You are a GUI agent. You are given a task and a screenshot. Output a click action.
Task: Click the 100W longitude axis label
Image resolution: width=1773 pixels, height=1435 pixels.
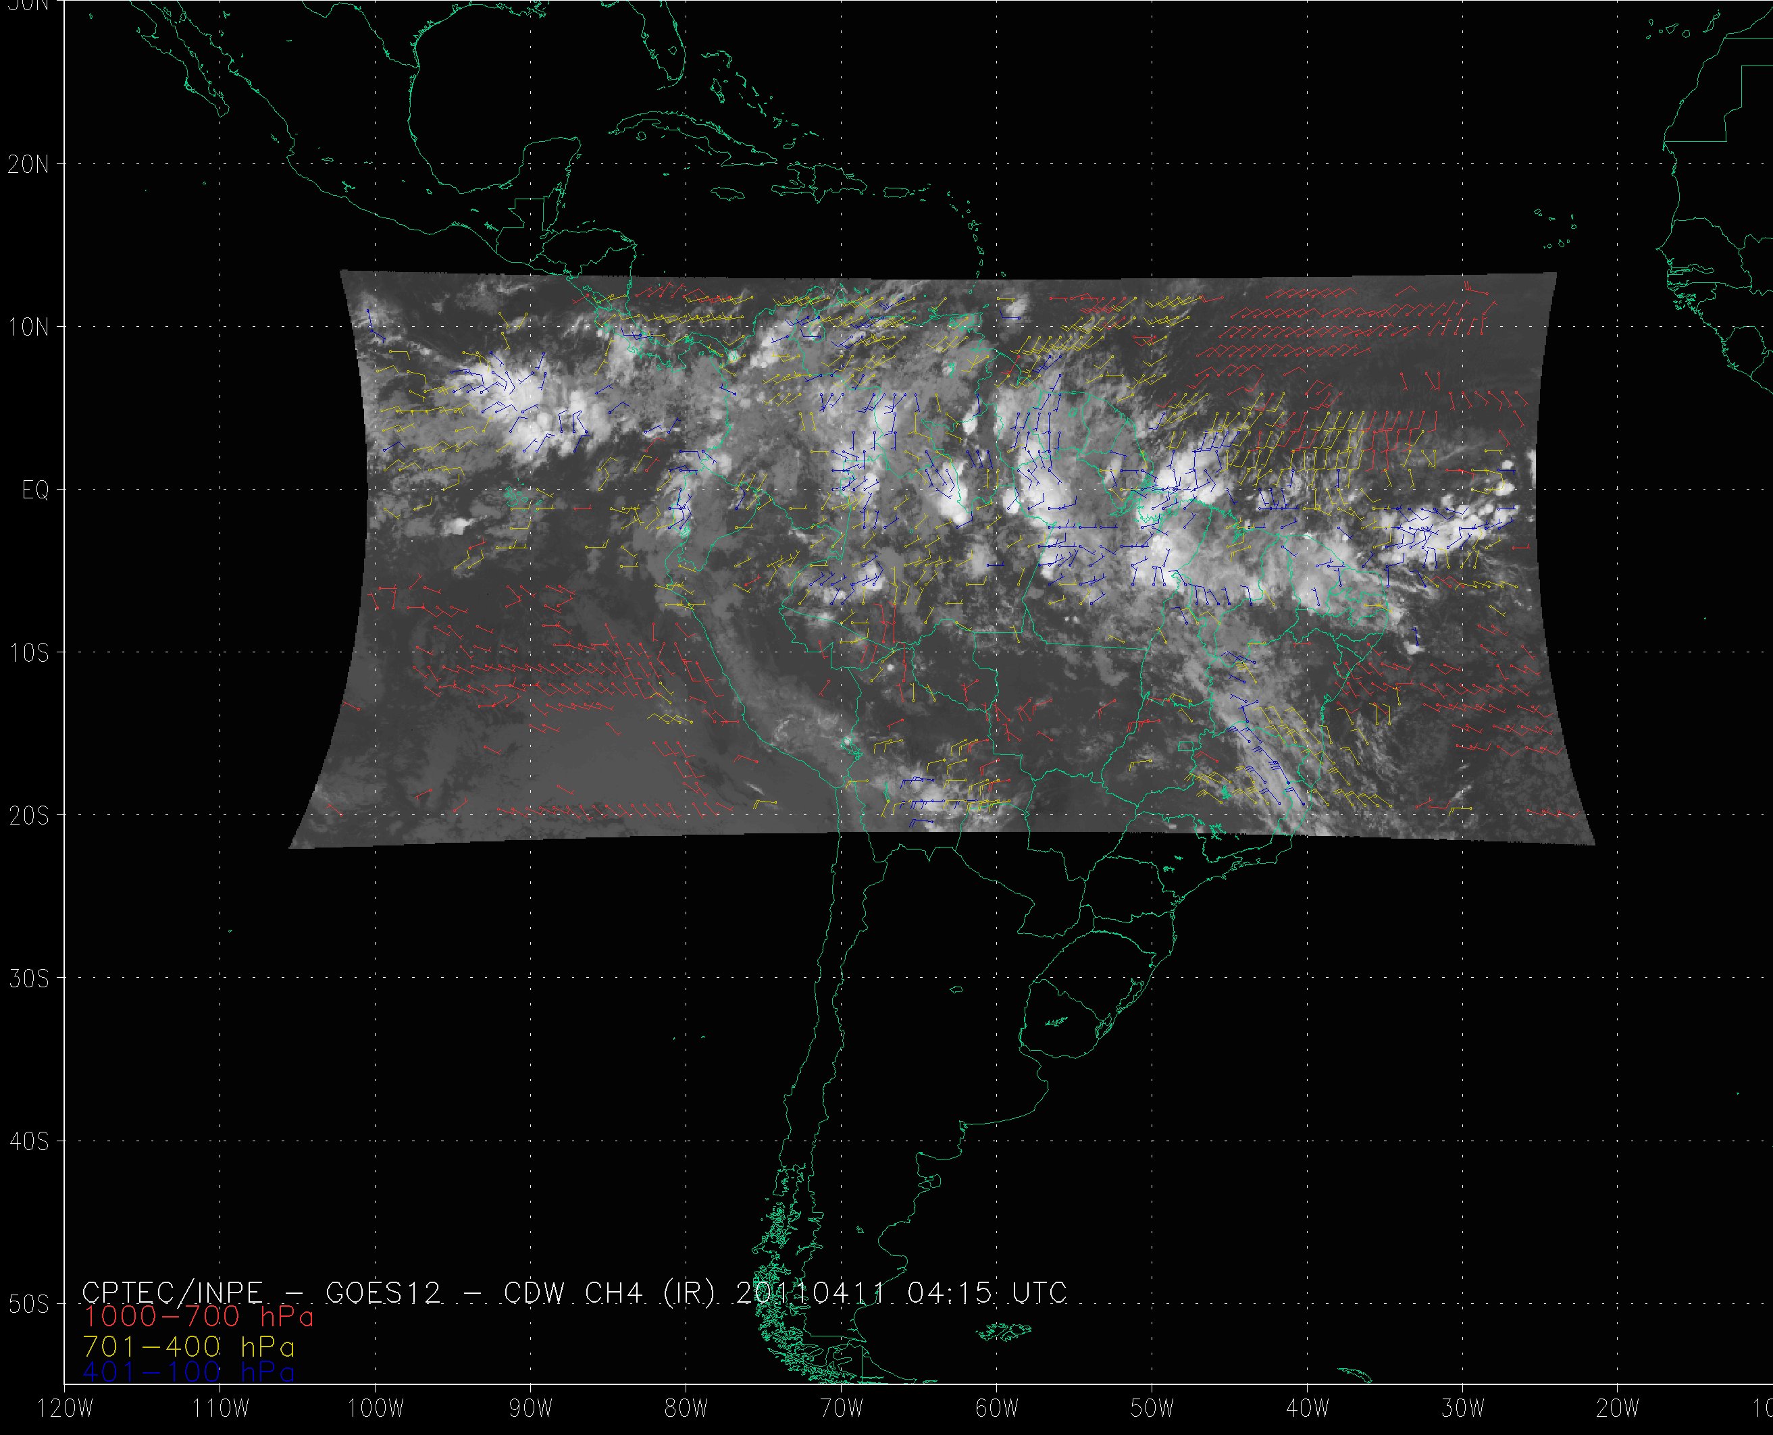(376, 1409)
